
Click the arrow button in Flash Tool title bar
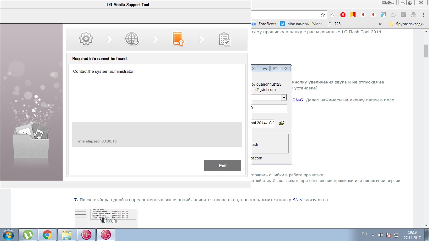pos(254,68)
